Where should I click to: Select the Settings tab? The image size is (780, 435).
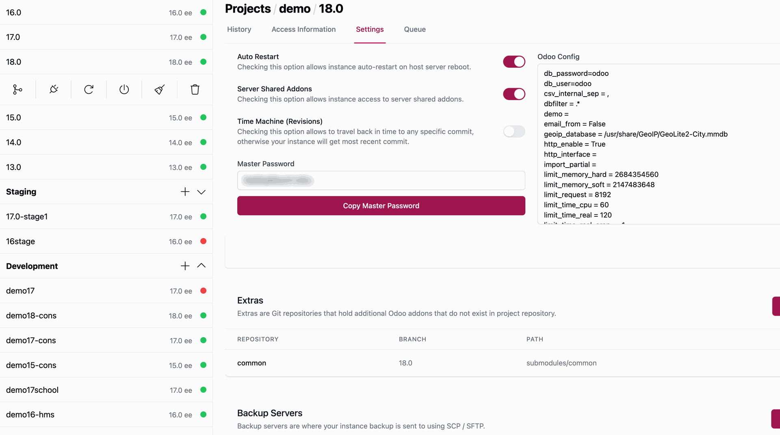(370, 29)
